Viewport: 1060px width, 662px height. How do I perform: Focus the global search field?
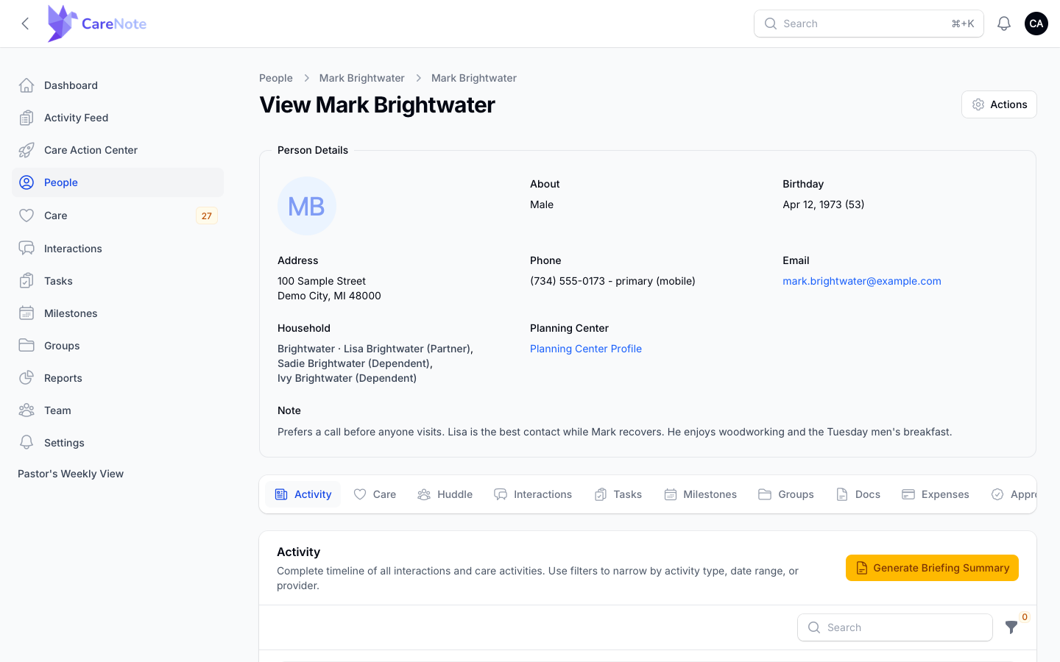[869, 24]
